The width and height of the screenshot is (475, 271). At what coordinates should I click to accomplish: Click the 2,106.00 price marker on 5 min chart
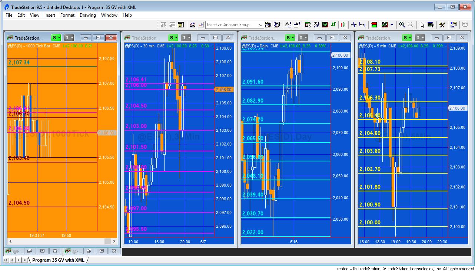click(x=457, y=108)
